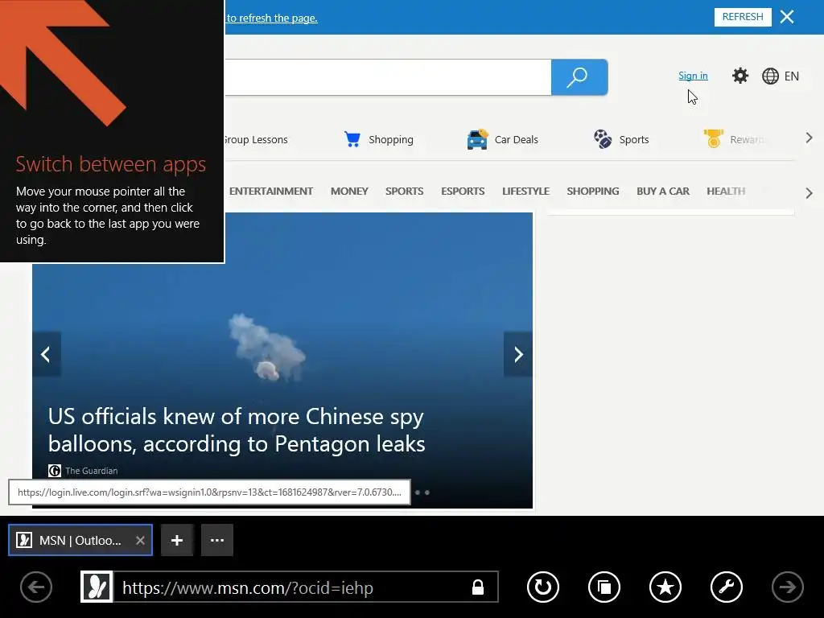The width and height of the screenshot is (824, 618).
Task: Click the MSN site icon in address bar
Action: click(x=97, y=587)
